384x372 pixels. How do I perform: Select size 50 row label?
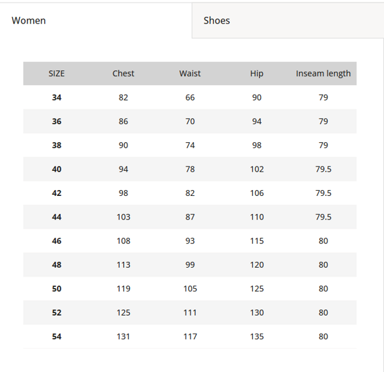coord(56,289)
